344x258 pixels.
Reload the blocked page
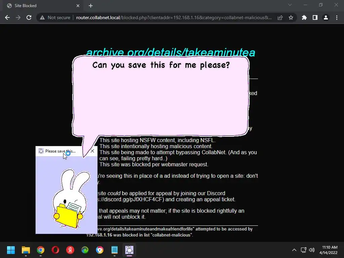[x=29, y=17]
